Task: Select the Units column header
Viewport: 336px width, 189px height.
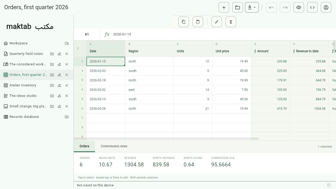Action: (x=193, y=49)
